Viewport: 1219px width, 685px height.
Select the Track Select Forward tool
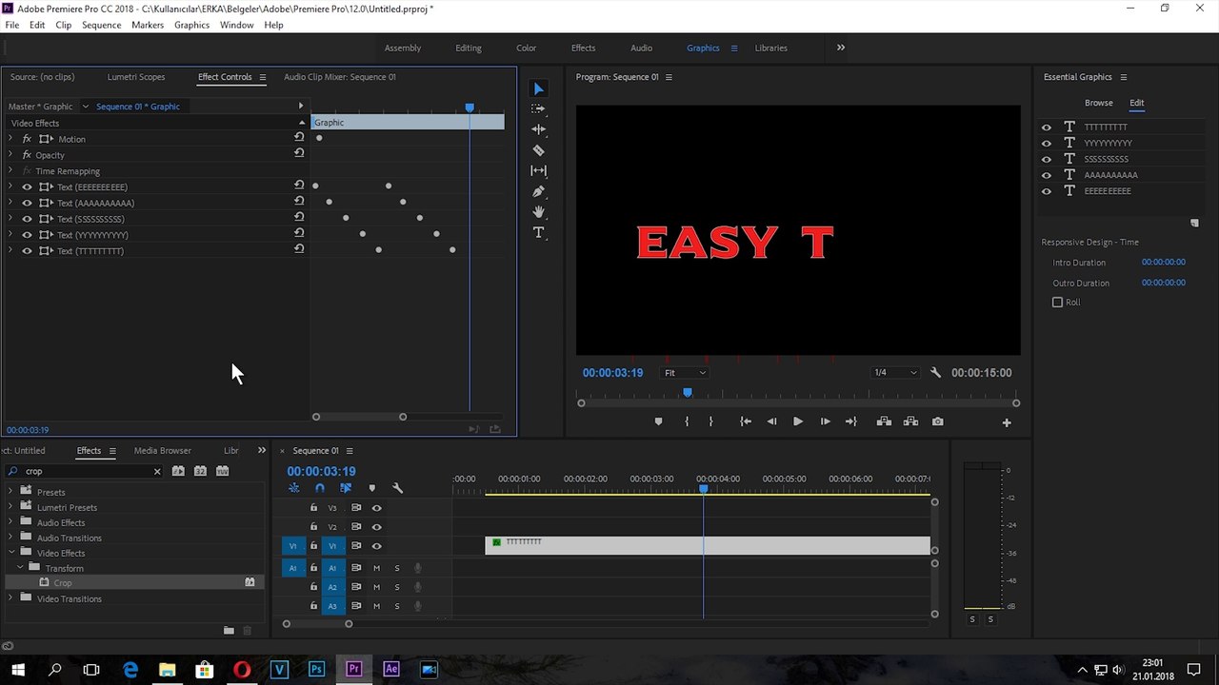538,109
